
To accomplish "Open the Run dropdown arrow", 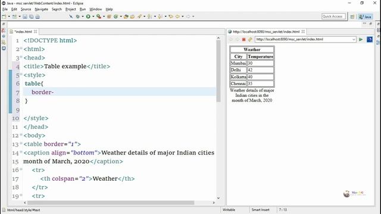I will [93, 17].
